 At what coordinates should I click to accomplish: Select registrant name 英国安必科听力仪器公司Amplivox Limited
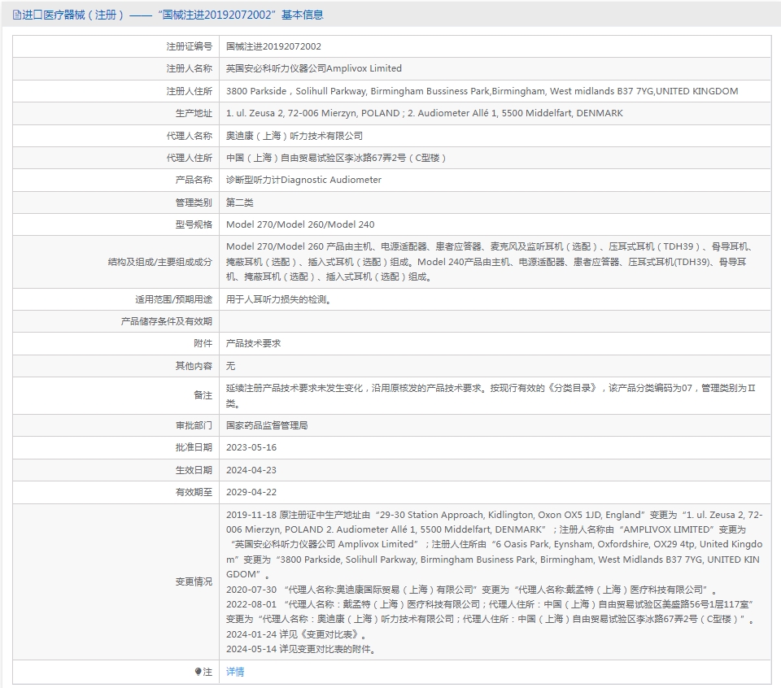[x=314, y=68]
